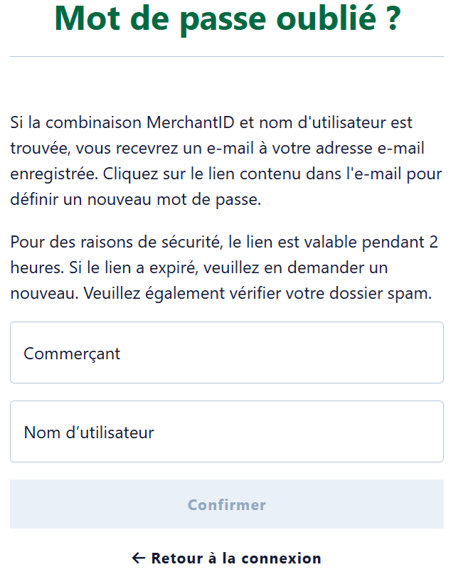Focus the Nom d'utilisateur field
The height and width of the screenshot is (572, 458).
pyautogui.click(x=228, y=432)
